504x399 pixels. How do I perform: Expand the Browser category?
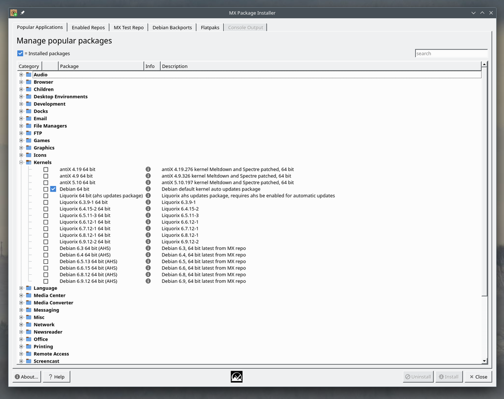[x=21, y=82]
